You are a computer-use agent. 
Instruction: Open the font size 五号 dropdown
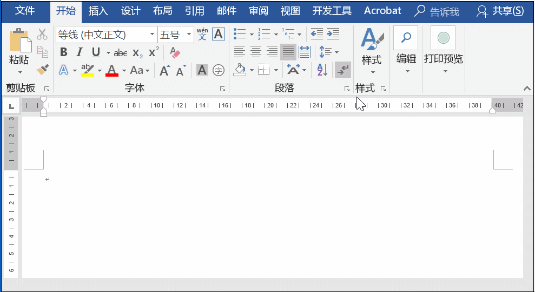[x=189, y=35]
